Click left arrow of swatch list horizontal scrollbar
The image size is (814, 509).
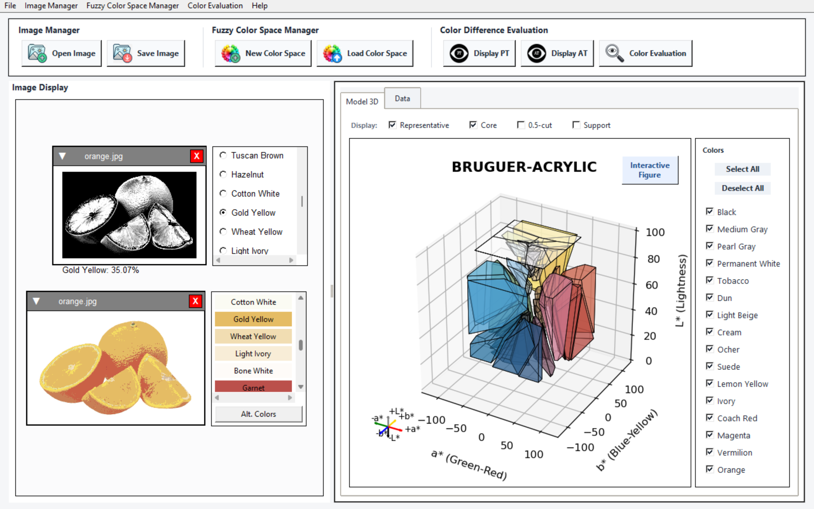tap(217, 397)
